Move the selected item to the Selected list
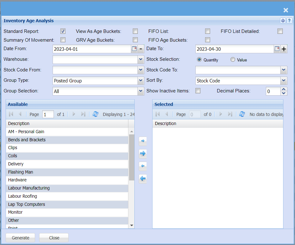Viewport: 295px width, 245px height. click(143, 141)
